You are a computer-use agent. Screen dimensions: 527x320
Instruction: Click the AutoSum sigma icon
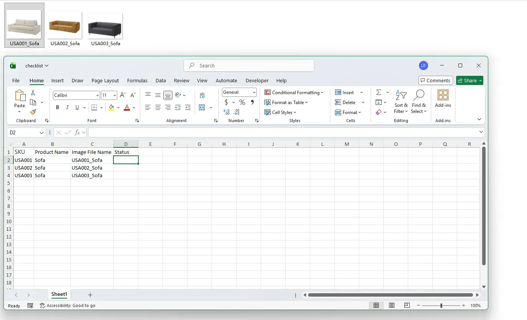coord(379,92)
